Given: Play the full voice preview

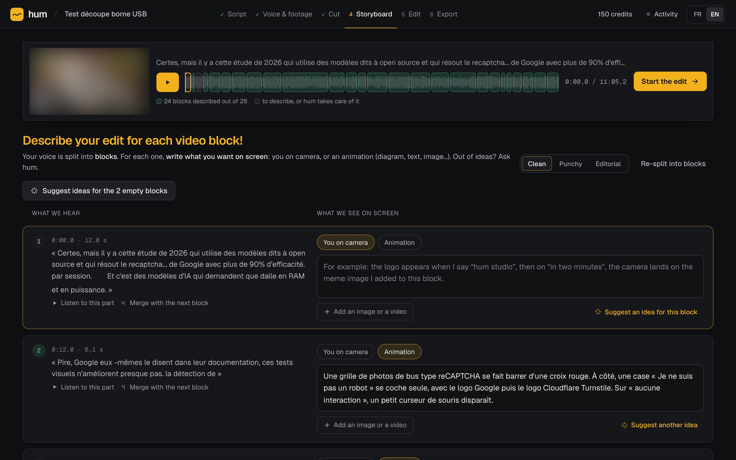Looking at the screenshot, I should coord(167,82).
